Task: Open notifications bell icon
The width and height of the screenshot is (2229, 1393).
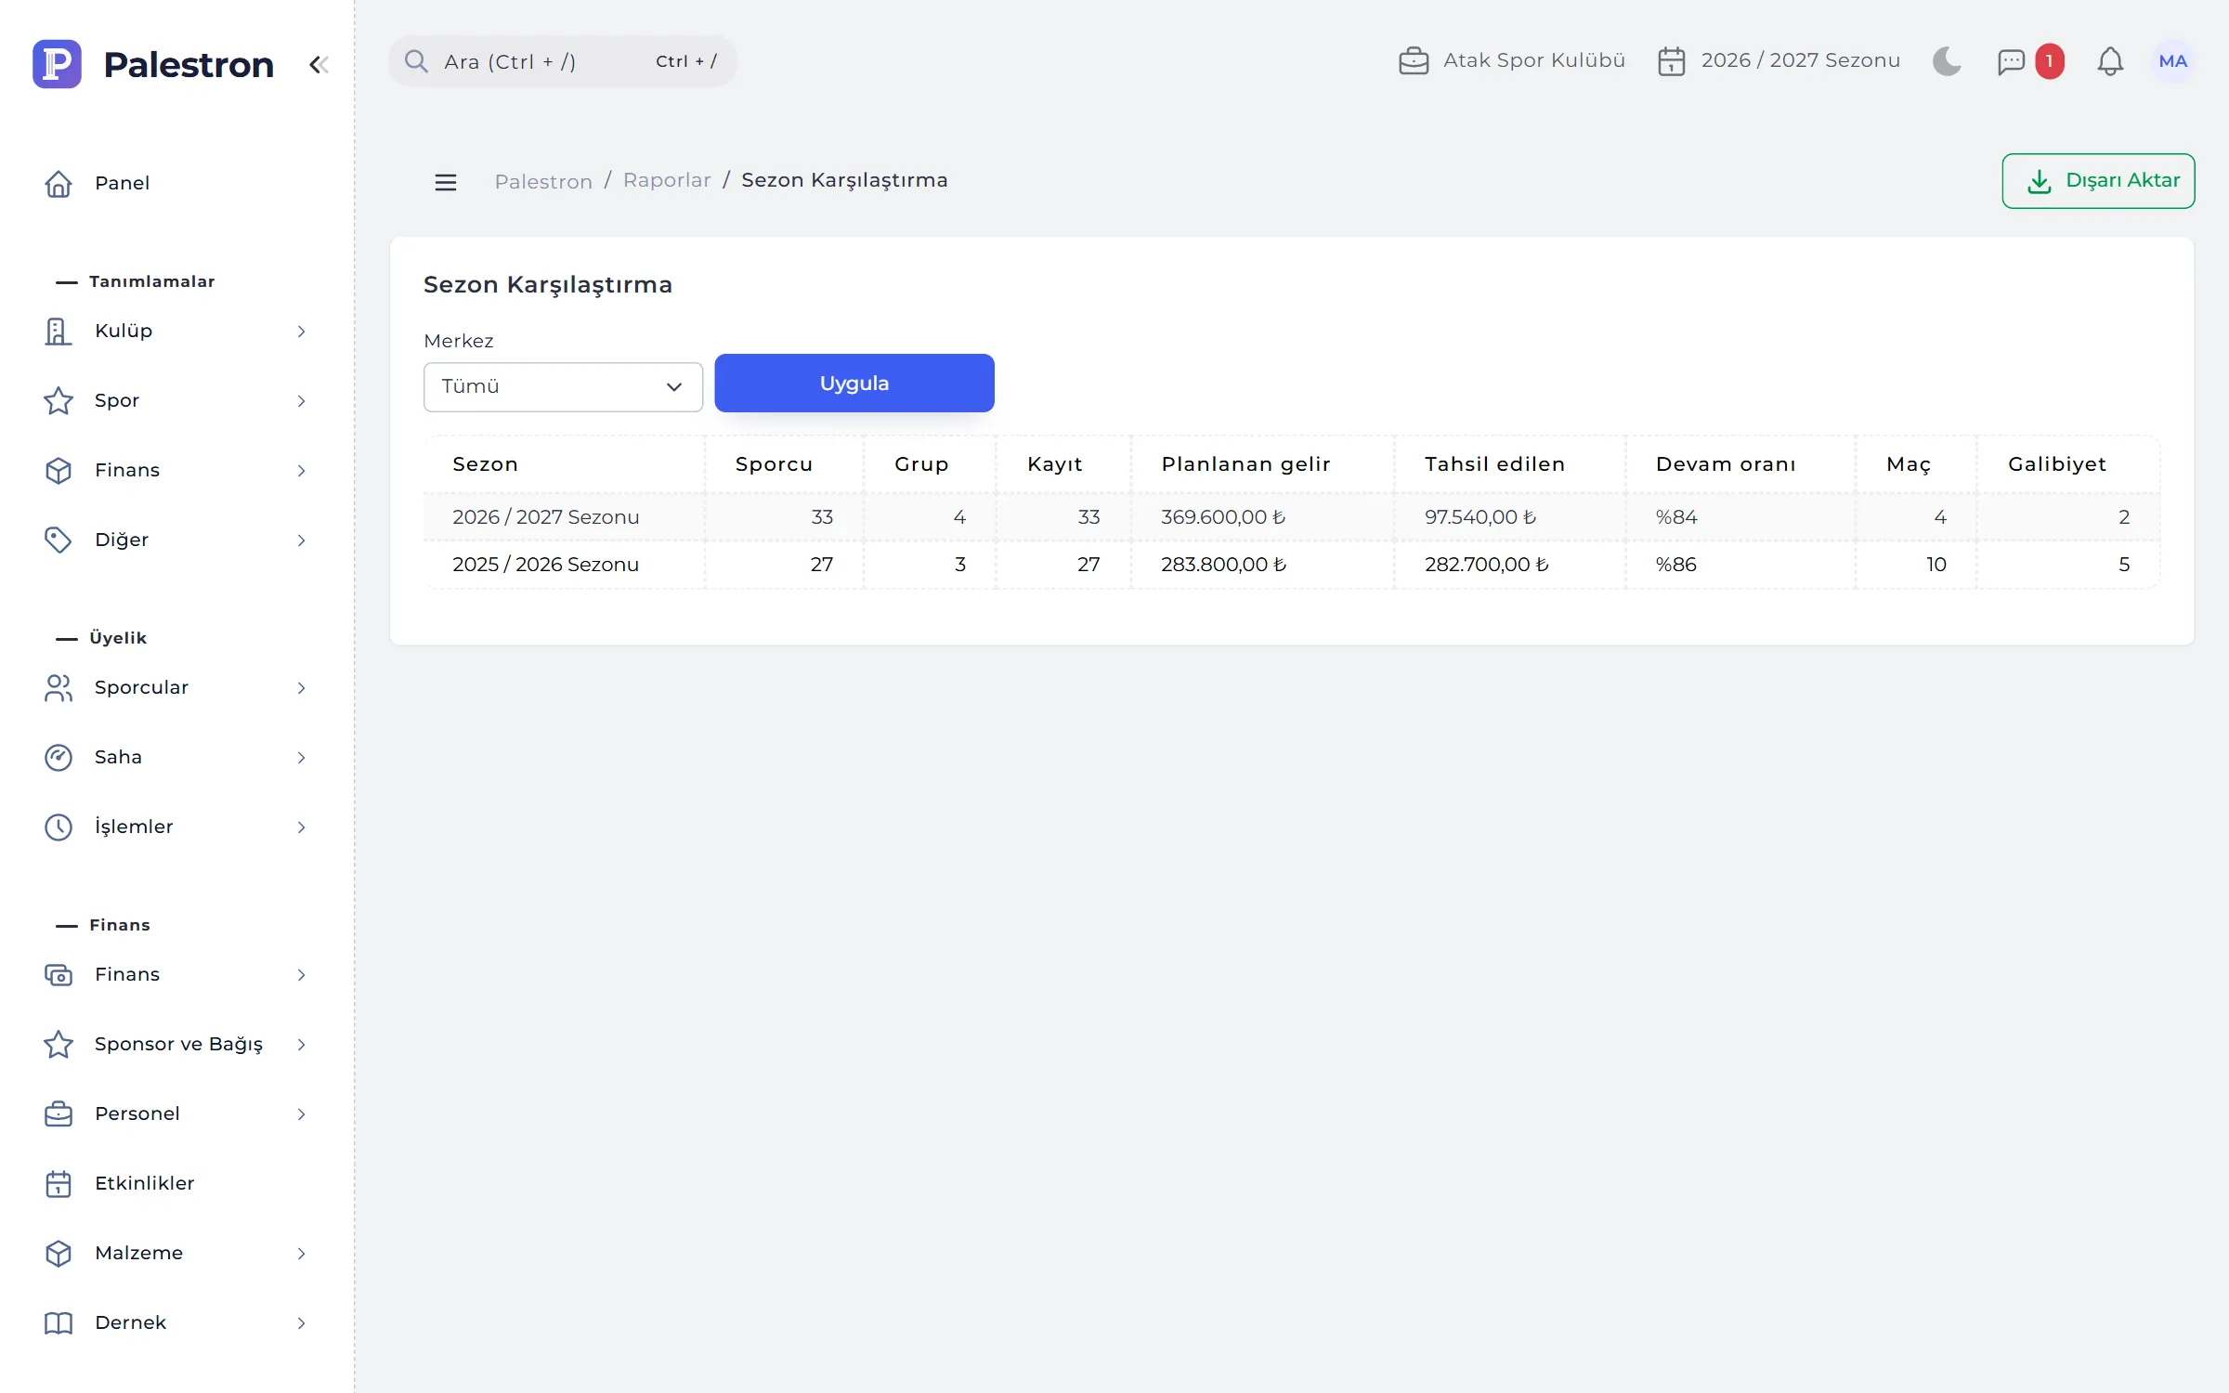Action: coord(2110,61)
